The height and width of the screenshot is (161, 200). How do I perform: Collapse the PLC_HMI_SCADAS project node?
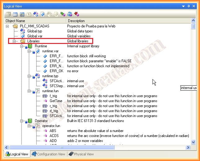pos(7,26)
